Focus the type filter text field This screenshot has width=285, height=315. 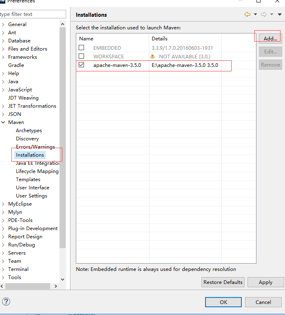[x=33, y=14]
